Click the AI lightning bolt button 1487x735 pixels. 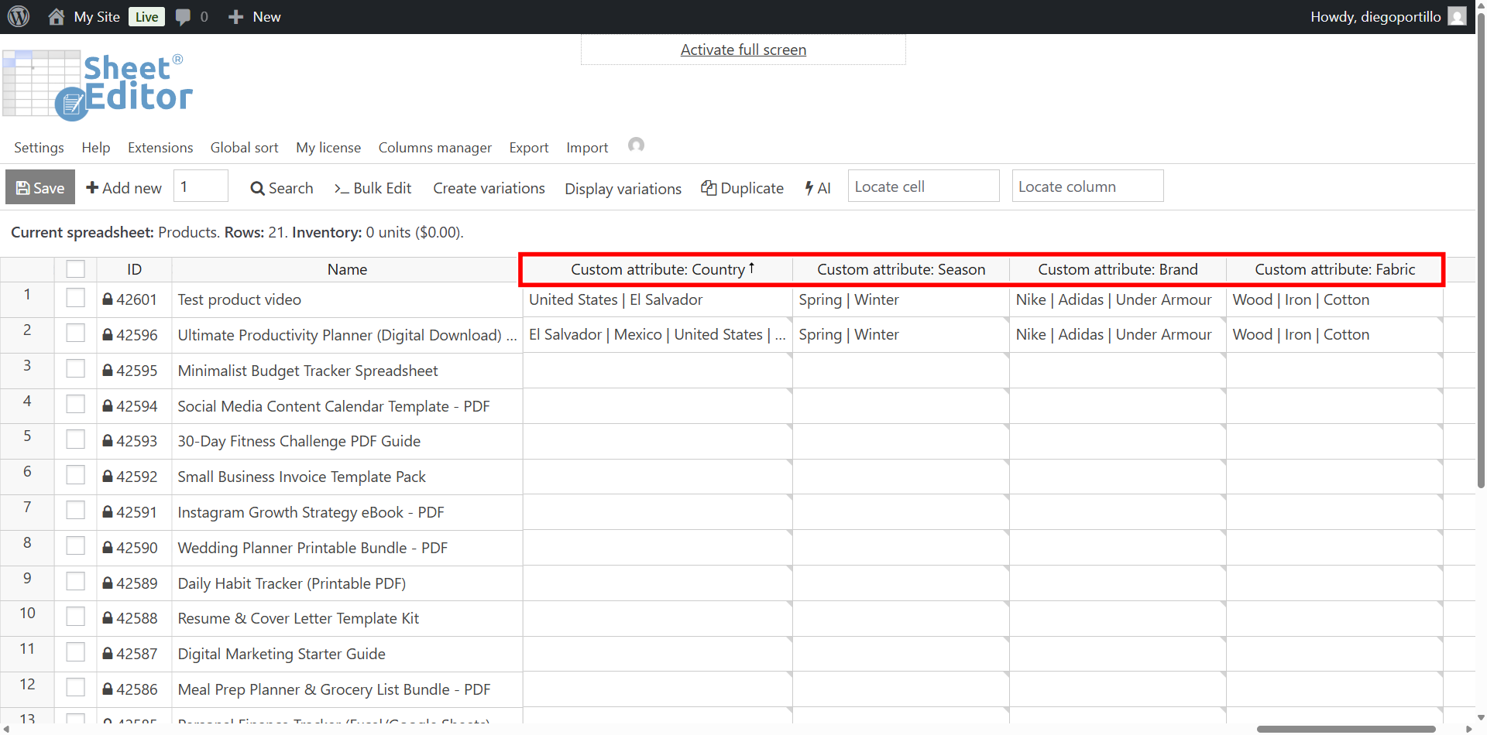(x=818, y=188)
